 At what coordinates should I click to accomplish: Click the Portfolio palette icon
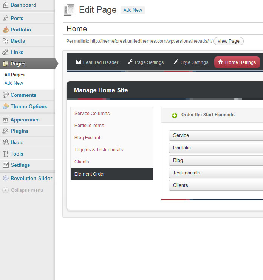pyautogui.click(x=6, y=30)
